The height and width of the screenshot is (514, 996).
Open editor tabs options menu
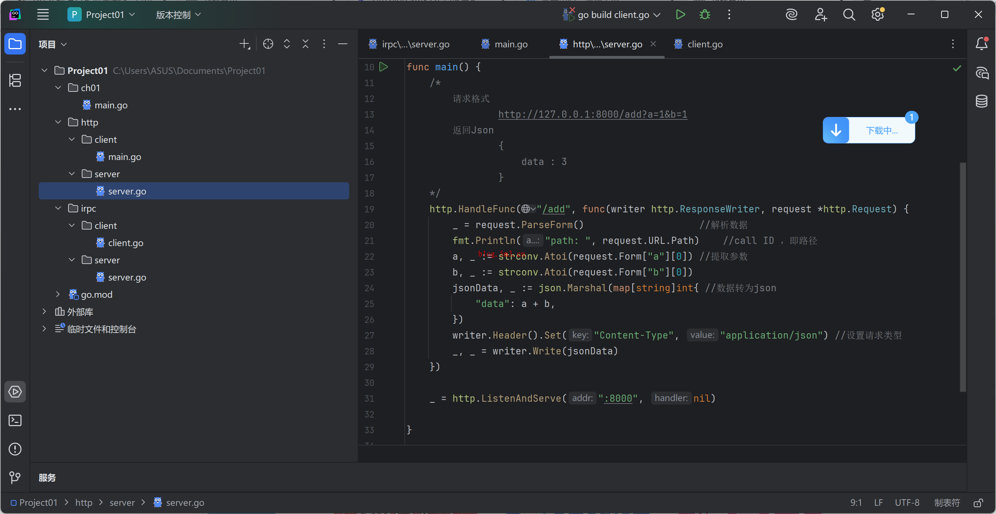click(x=953, y=44)
